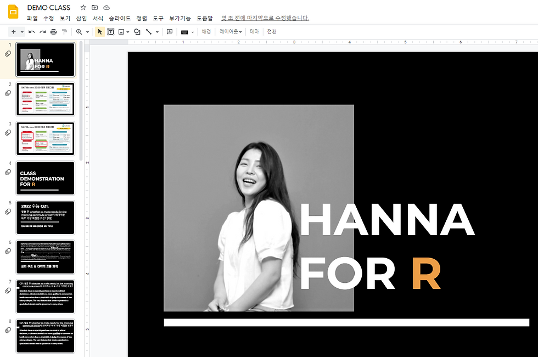Click the last edit history link
538x357 pixels.
coord(265,18)
